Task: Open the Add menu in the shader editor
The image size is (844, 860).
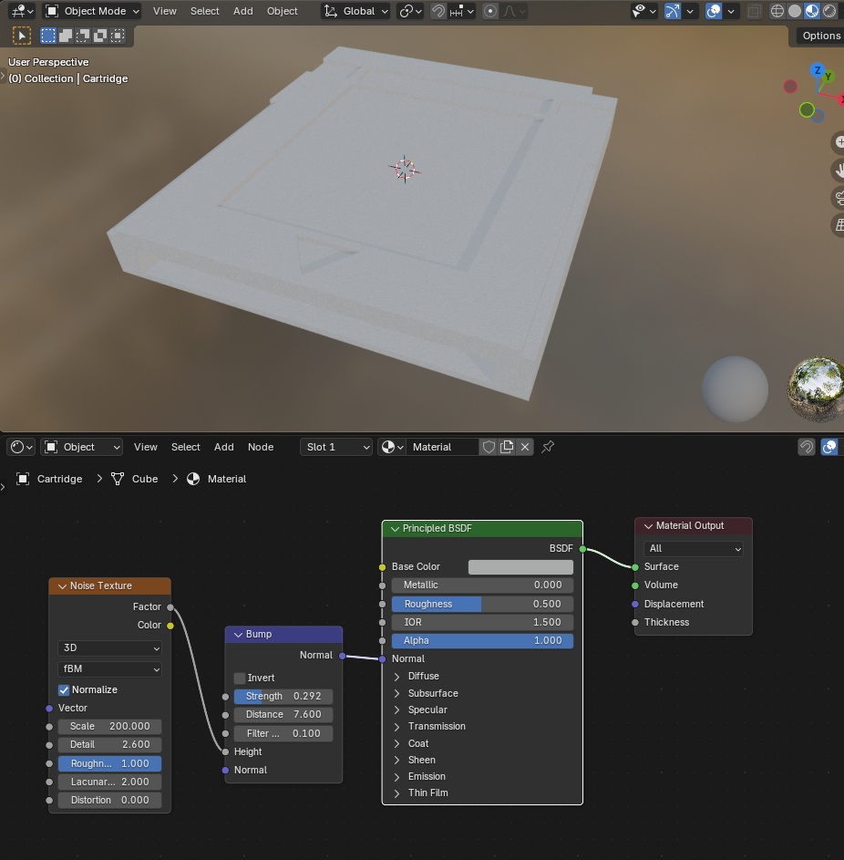Action: pyautogui.click(x=223, y=447)
